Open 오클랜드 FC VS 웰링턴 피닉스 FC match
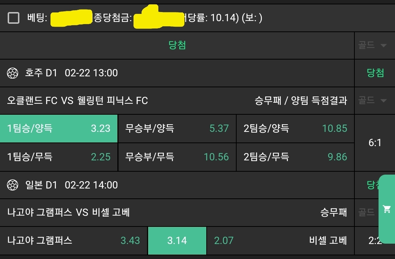The height and width of the screenshot is (259, 395). [x=78, y=100]
